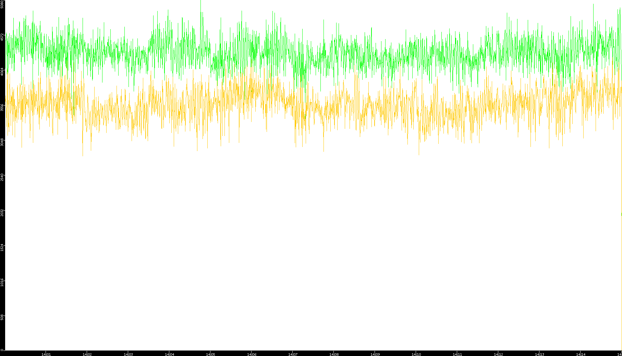The height and width of the screenshot is (356, 622).
Task: Click the 14:07 tick label
Action: coord(293,354)
